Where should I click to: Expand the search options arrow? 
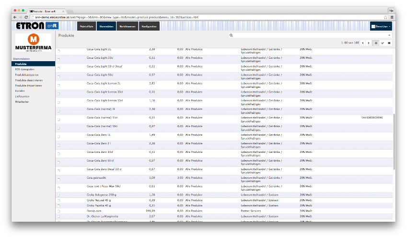coord(389,35)
